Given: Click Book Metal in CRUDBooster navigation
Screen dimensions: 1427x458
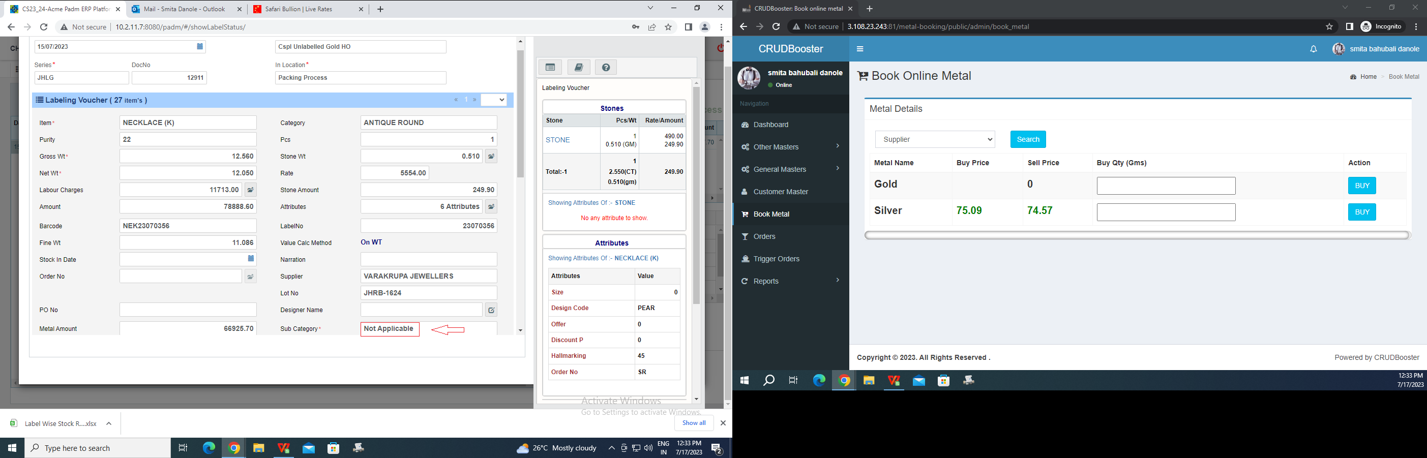Looking at the screenshot, I should coord(791,215).
